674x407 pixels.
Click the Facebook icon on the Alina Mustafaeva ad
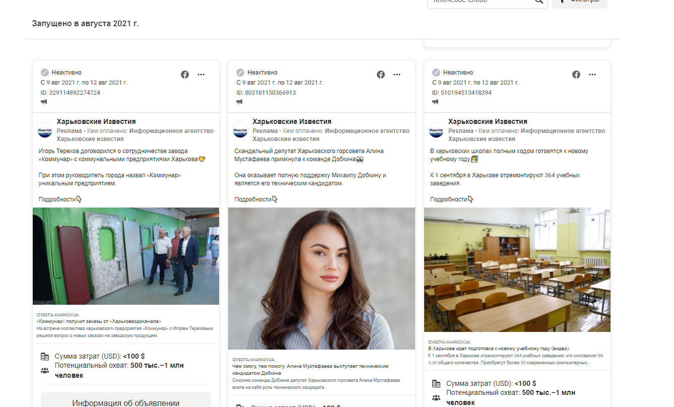pyautogui.click(x=381, y=75)
